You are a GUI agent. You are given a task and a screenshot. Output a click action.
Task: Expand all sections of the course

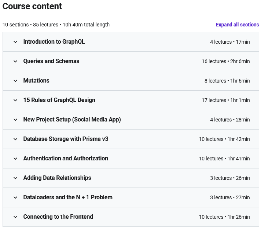pos(237,25)
